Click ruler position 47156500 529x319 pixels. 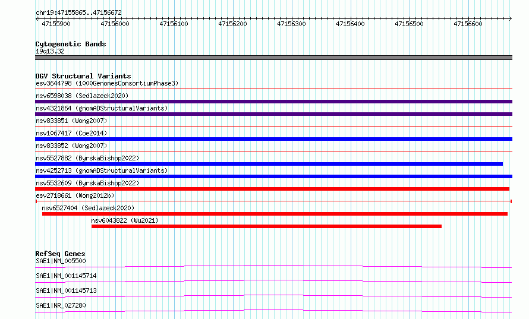click(409, 24)
